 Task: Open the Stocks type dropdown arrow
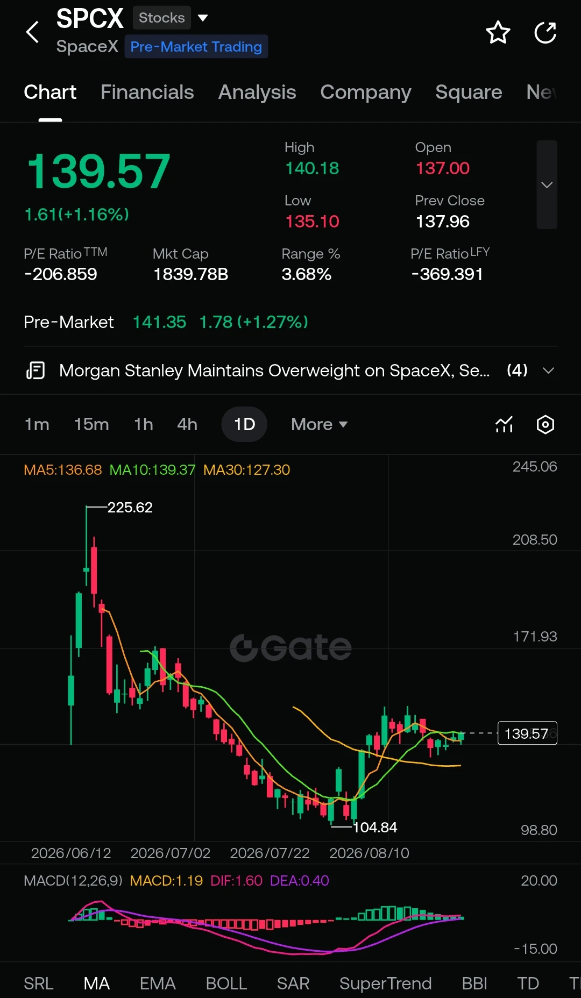click(203, 18)
